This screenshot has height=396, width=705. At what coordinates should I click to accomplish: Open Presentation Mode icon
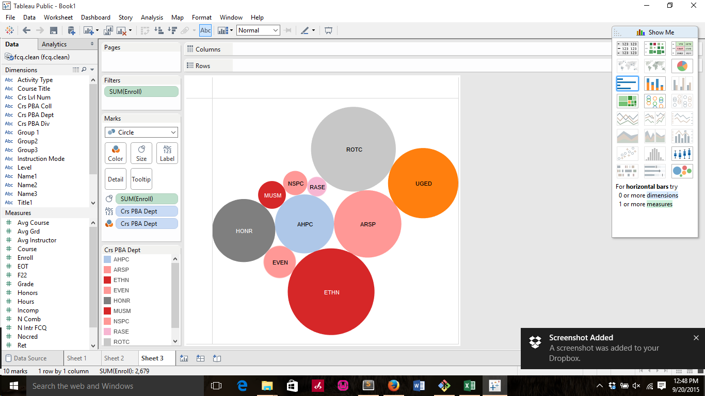click(x=328, y=30)
